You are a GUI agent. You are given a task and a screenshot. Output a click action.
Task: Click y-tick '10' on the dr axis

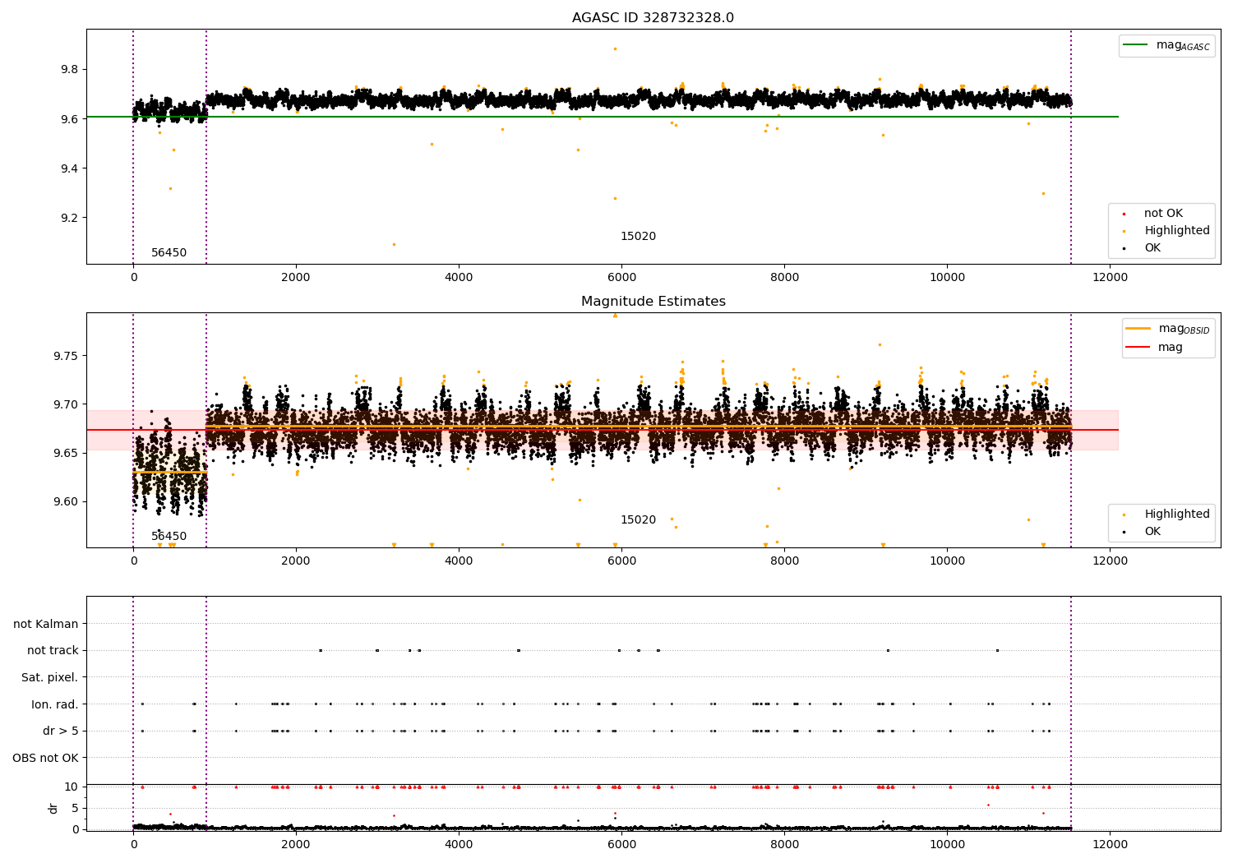72,787
